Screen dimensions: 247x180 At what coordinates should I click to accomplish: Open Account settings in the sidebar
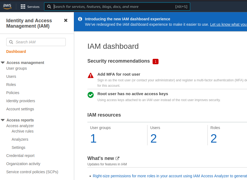(20, 109)
